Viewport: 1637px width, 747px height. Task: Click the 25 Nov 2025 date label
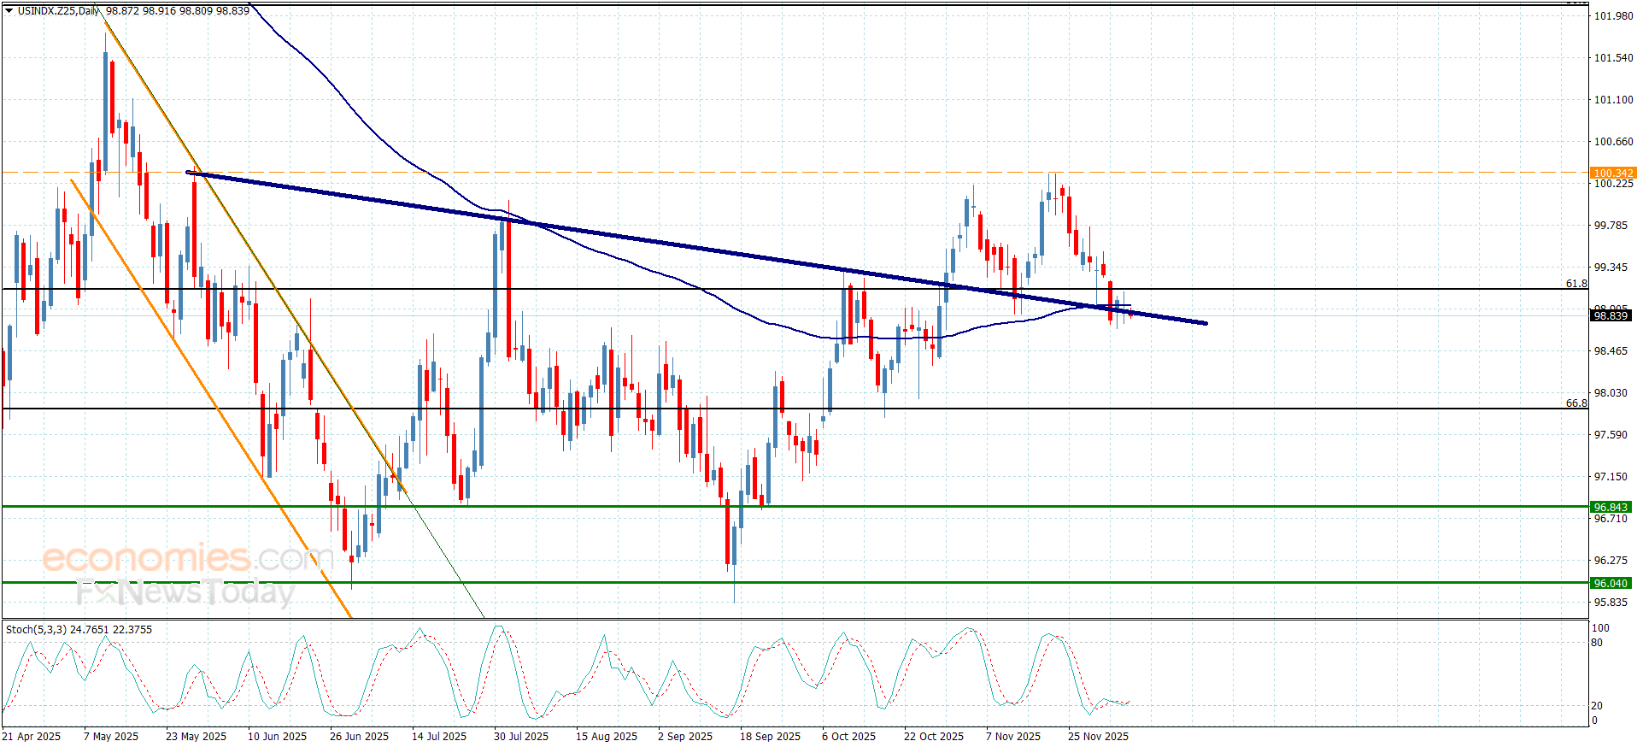[1098, 737]
